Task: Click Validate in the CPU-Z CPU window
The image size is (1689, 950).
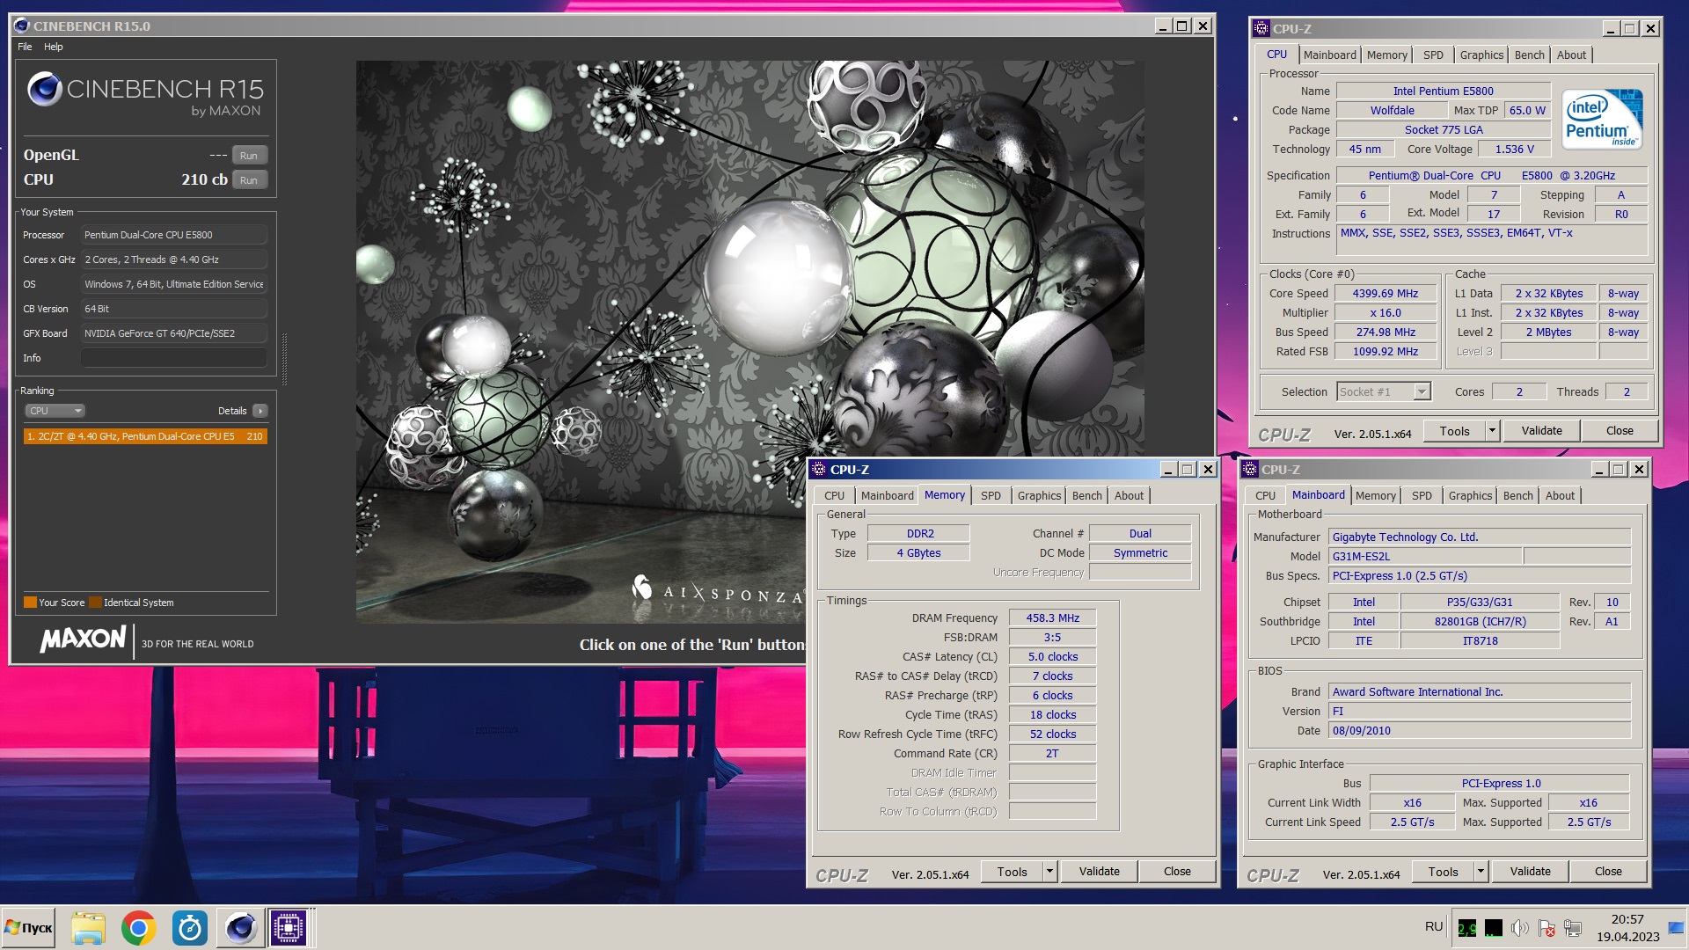Action: tap(1541, 431)
